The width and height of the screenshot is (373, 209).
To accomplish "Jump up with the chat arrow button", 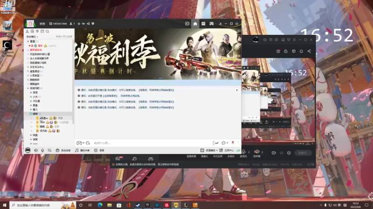I will [x=237, y=90].
